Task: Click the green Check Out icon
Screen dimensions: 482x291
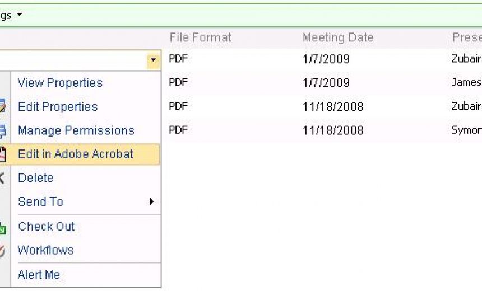Action: [x=3, y=227]
